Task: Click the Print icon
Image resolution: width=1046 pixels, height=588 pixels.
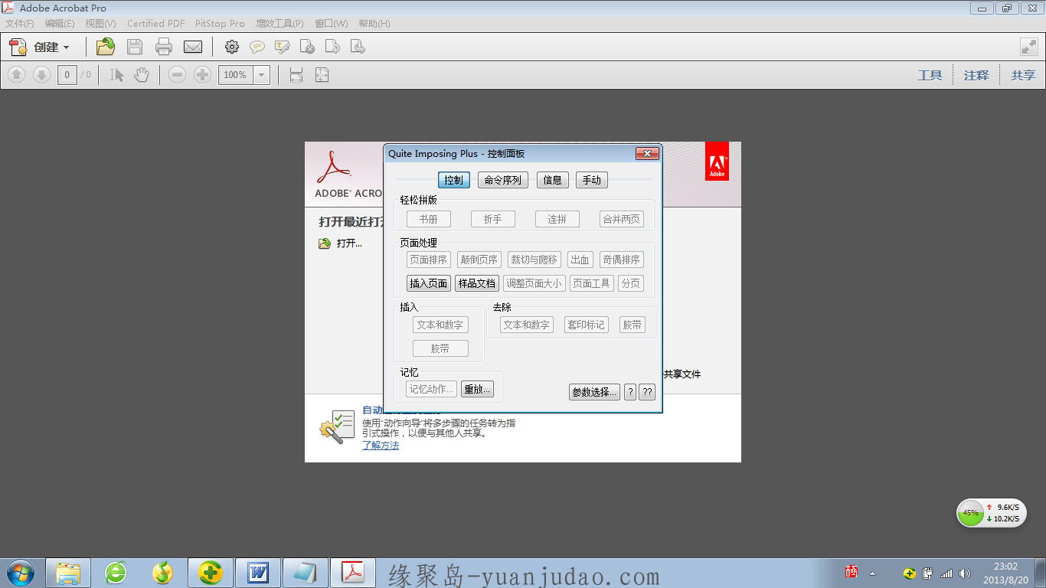Action: tap(164, 47)
